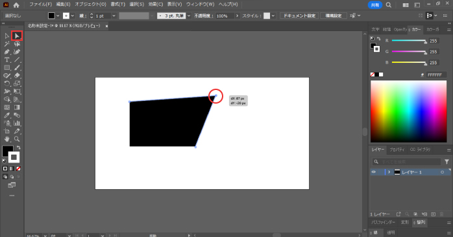Screen dimensions: 453x237
Task: Select the Curvature tool
Action: pyautogui.click(x=17, y=52)
